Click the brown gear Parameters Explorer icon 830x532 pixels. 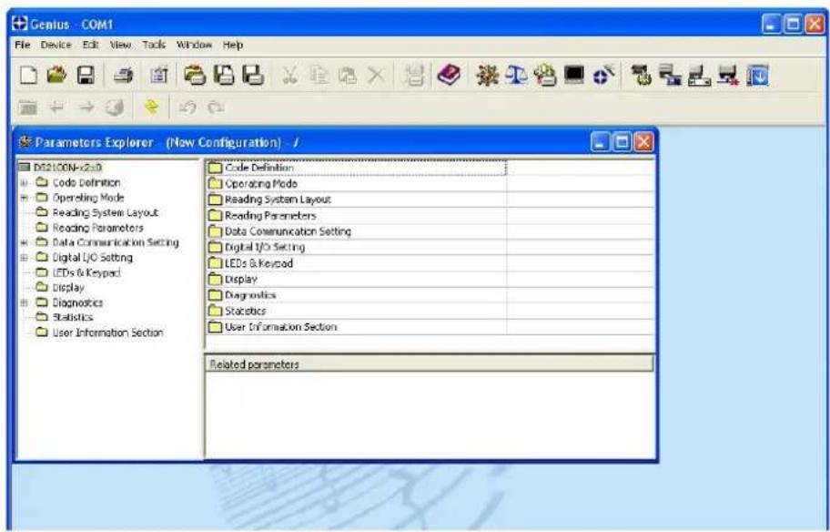487,76
